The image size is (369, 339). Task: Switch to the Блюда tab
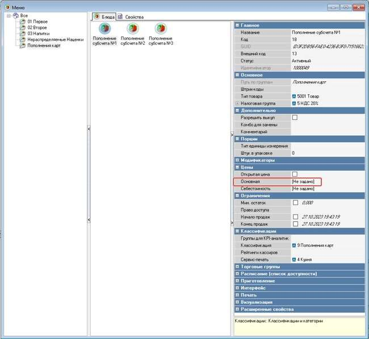104,16
